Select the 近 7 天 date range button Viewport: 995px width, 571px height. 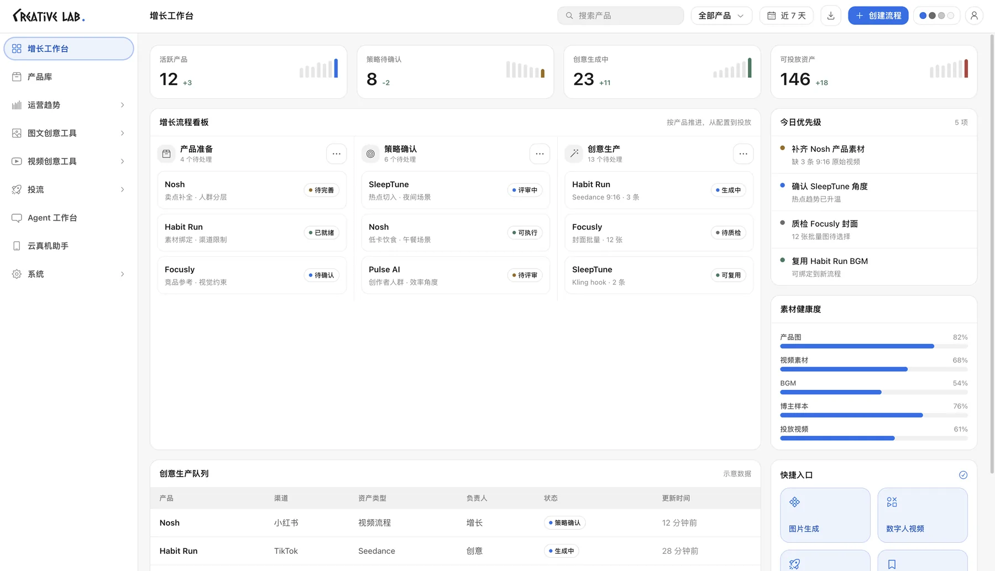click(x=787, y=15)
